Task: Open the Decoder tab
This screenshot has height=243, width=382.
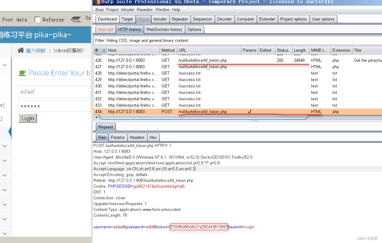Action: click(224, 19)
